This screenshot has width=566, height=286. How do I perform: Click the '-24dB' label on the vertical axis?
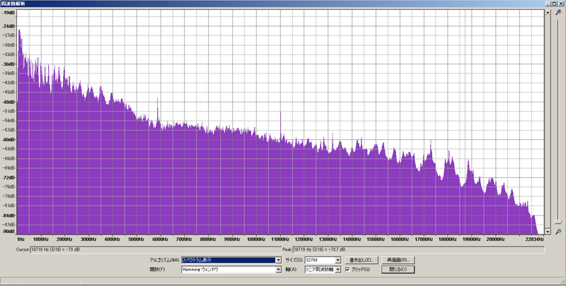point(8,26)
